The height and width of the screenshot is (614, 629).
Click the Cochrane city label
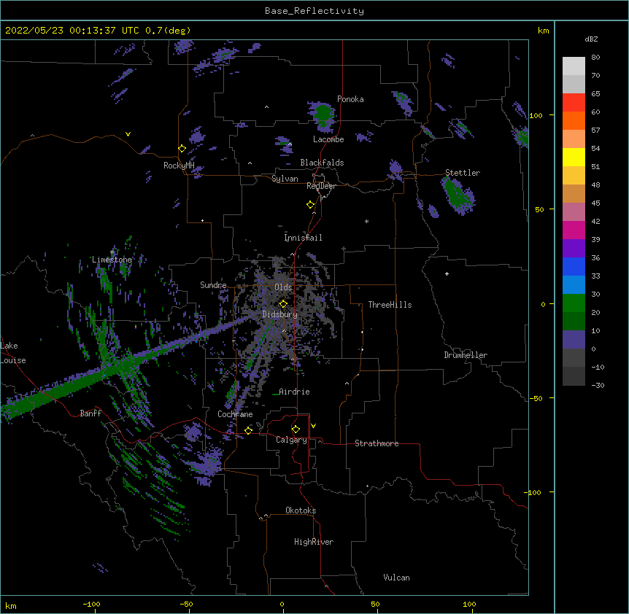pyautogui.click(x=235, y=414)
